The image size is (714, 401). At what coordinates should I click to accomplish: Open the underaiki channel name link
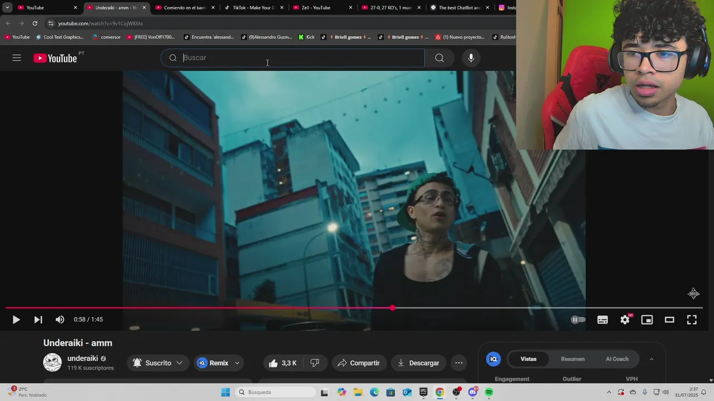point(83,358)
